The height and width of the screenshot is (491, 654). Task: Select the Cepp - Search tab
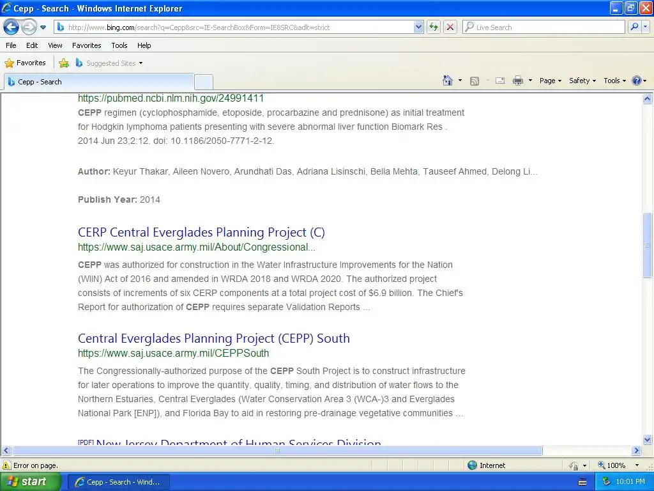click(99, 82)
